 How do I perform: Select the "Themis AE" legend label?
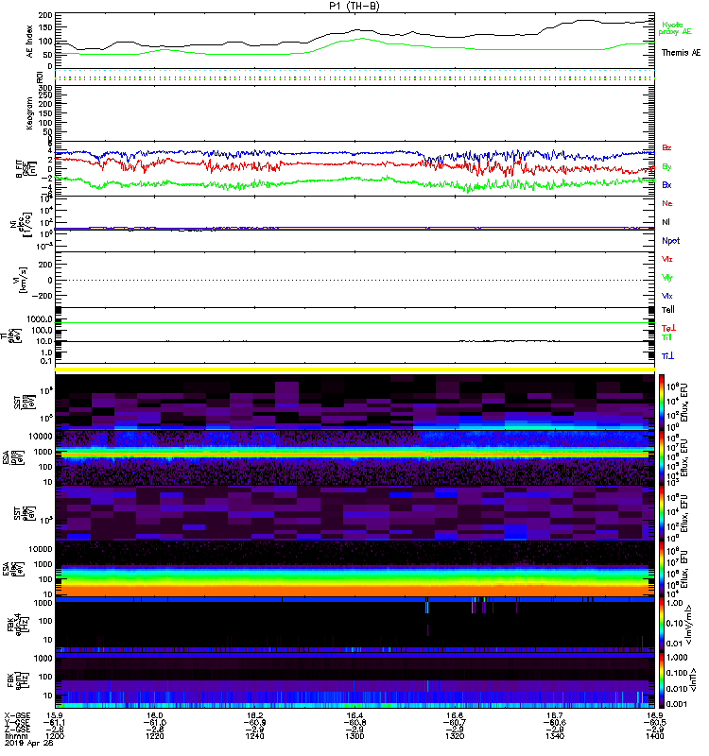681,53
